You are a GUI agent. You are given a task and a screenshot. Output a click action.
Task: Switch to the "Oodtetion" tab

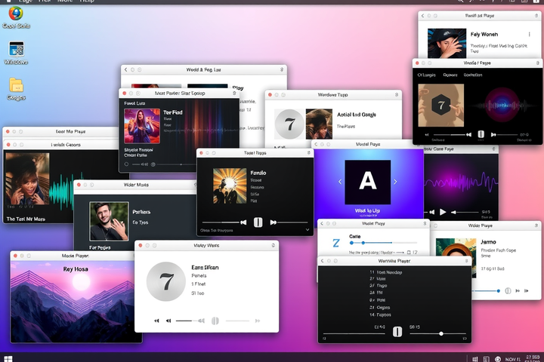point(473,75)
